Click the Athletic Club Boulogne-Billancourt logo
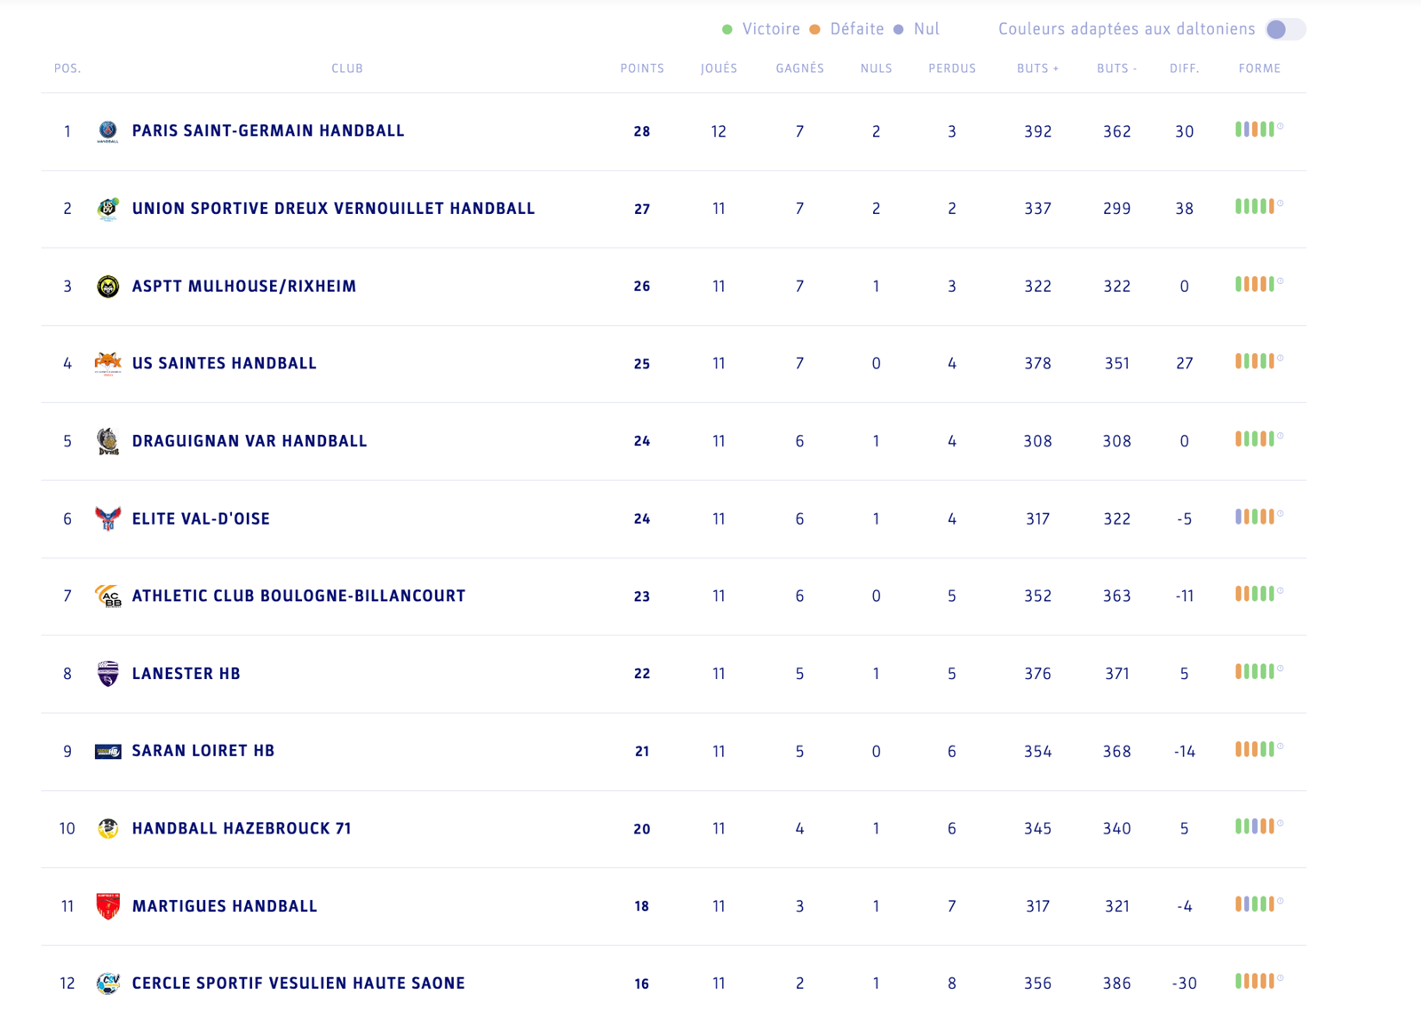This screenshot has width=1421, height=1019. click(x=107, y=596)
